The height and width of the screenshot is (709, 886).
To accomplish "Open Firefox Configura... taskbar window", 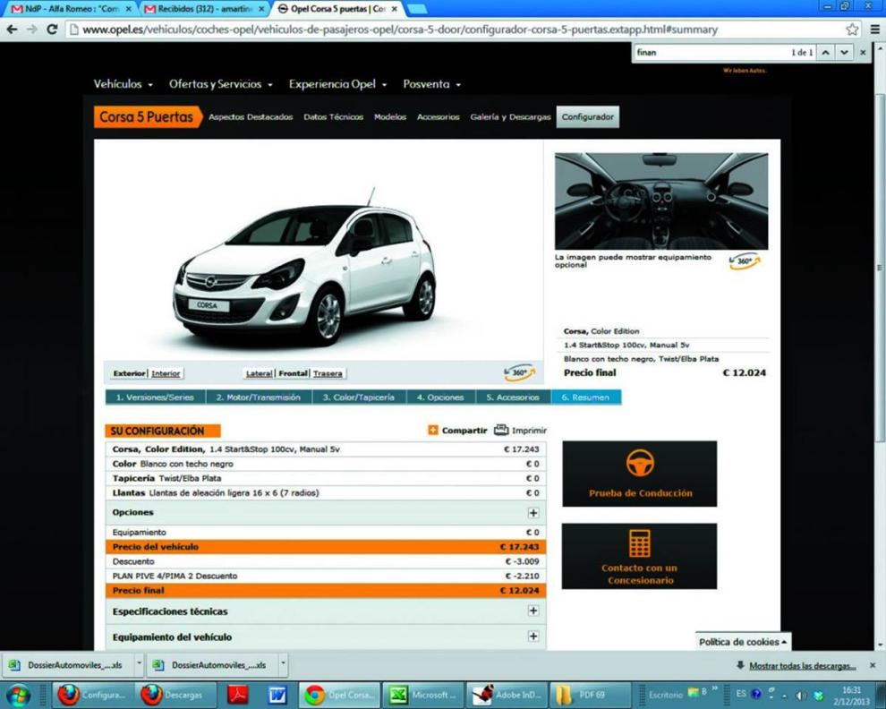I will coord(93,695).
